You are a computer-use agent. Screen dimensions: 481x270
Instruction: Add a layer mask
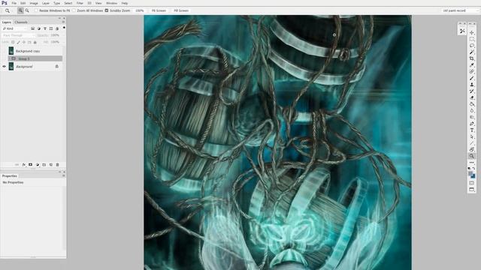(30, 165)
